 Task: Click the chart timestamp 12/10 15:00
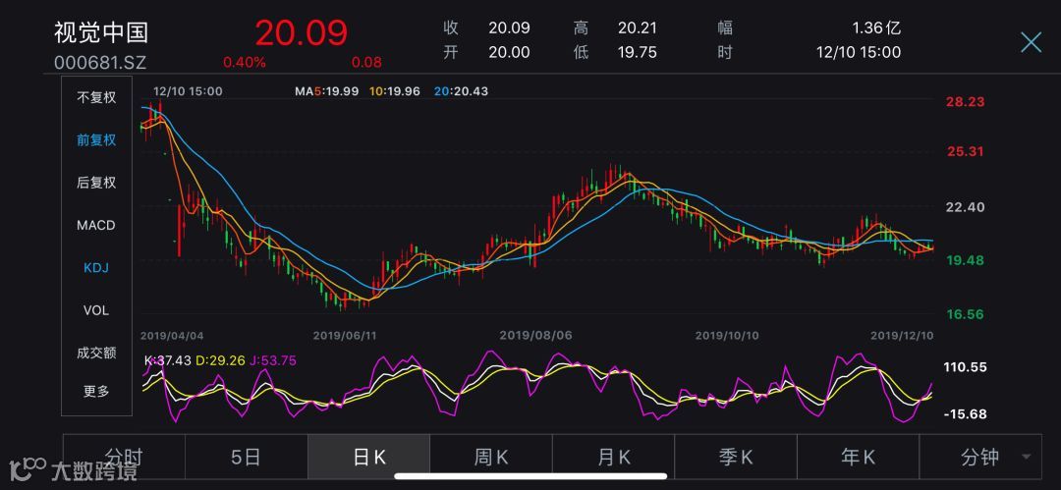point(188,91)
